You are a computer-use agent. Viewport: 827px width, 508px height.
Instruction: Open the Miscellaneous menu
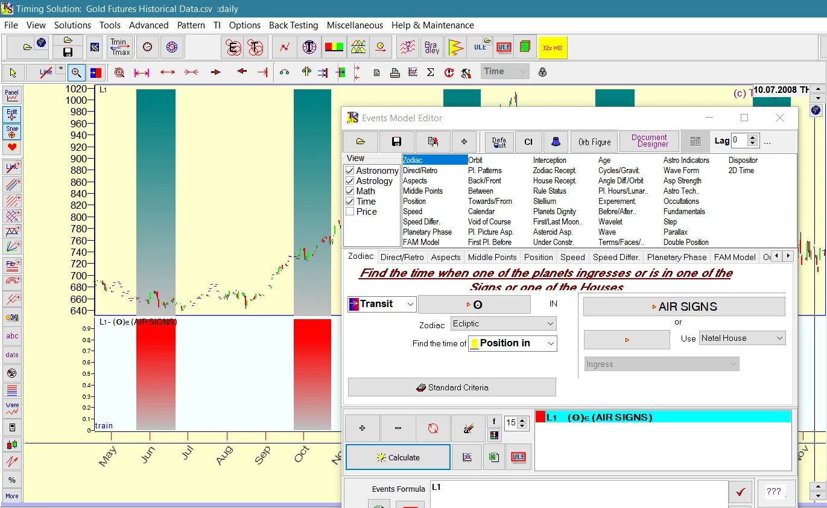(355, 25)
